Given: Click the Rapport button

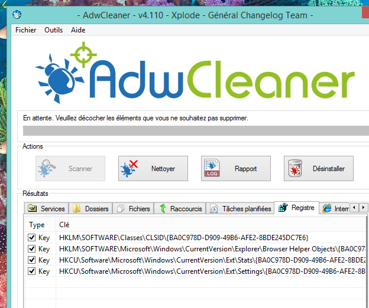Looking at the screenshot, I should [x=236, y=168].
